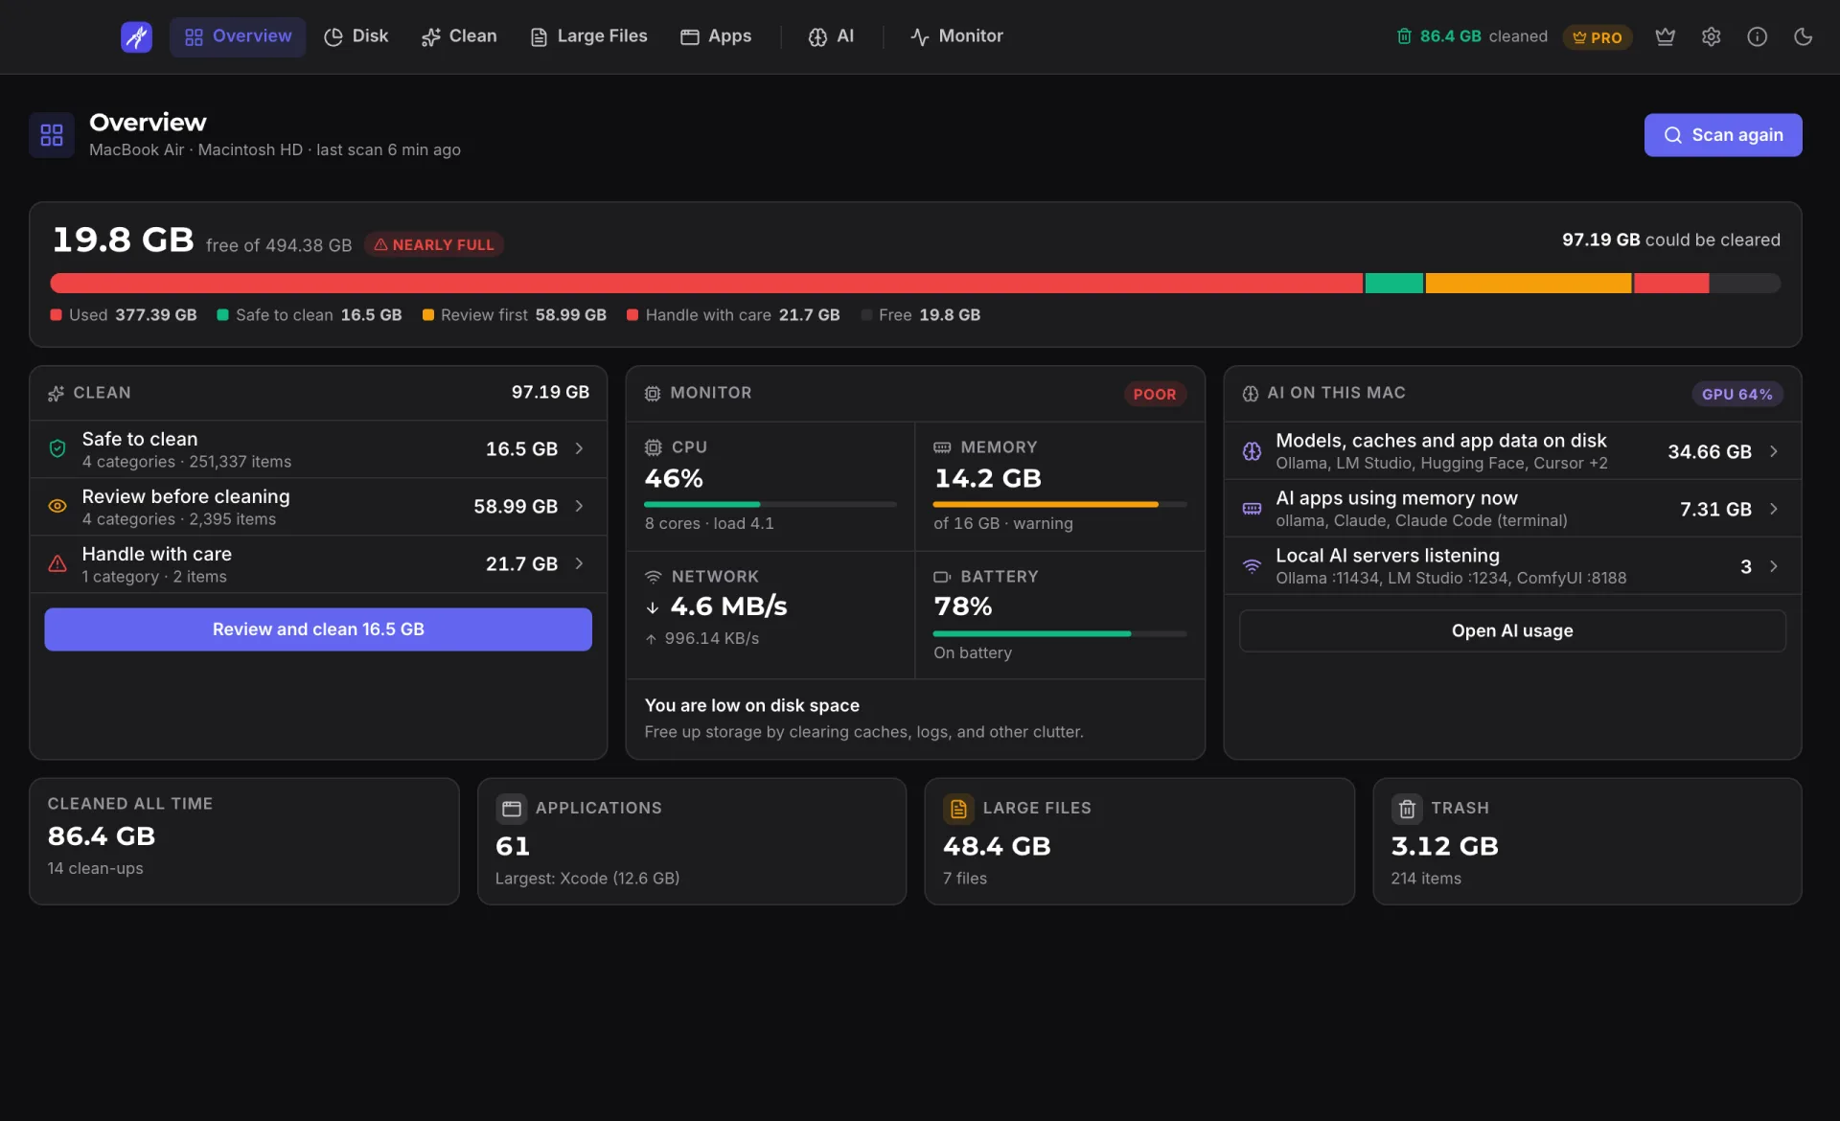Expand the Local AI servers listening chevron
The width and height of the screenshot is (1840, 1121).
[x=1774, y=566]
